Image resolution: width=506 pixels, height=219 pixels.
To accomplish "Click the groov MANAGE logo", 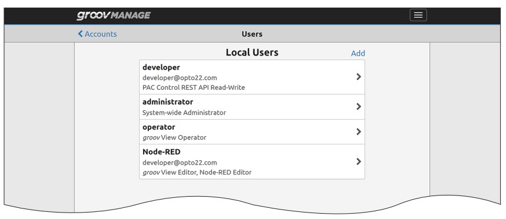I will coord(113,15).
